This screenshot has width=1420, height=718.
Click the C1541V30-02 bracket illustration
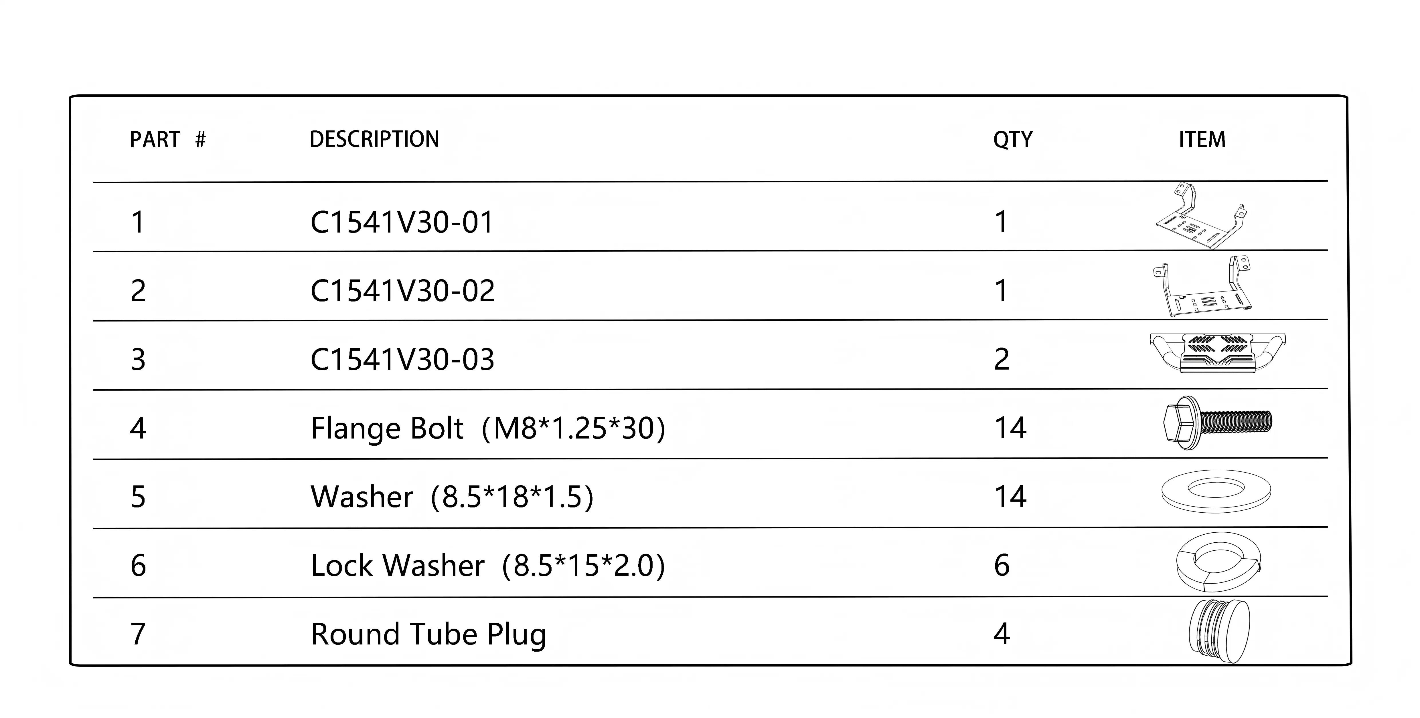point(1202,287)
